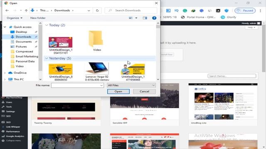Screen dimensions: 266x149
Task: Open the IQ extension icon
Action: coord(176,10)
